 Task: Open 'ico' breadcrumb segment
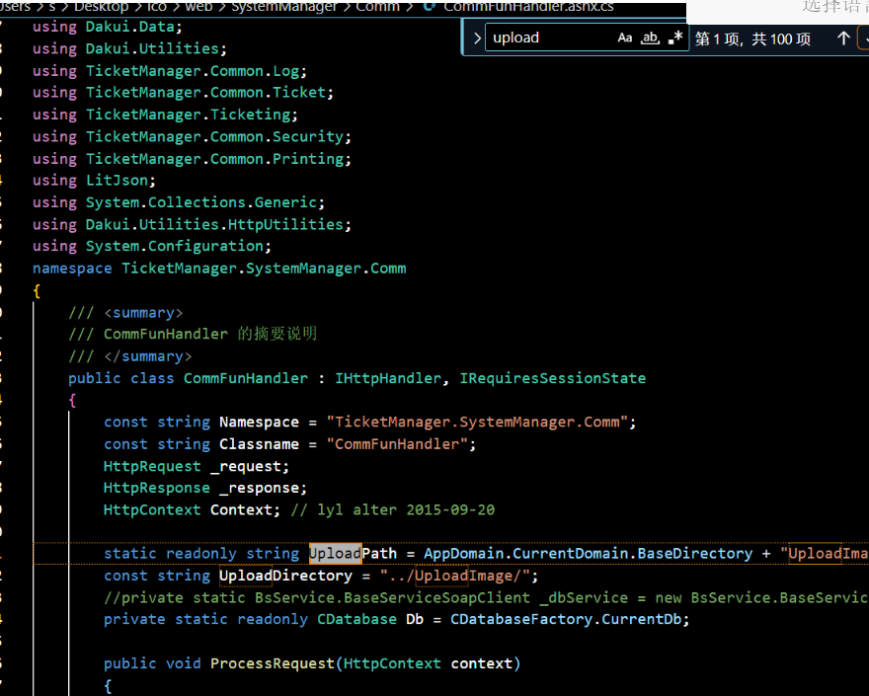pyautogui.click(x=157, y=7)
